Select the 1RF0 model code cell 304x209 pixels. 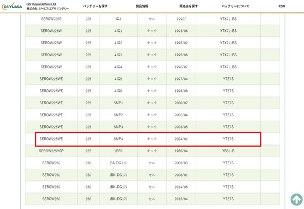(118, 151)
